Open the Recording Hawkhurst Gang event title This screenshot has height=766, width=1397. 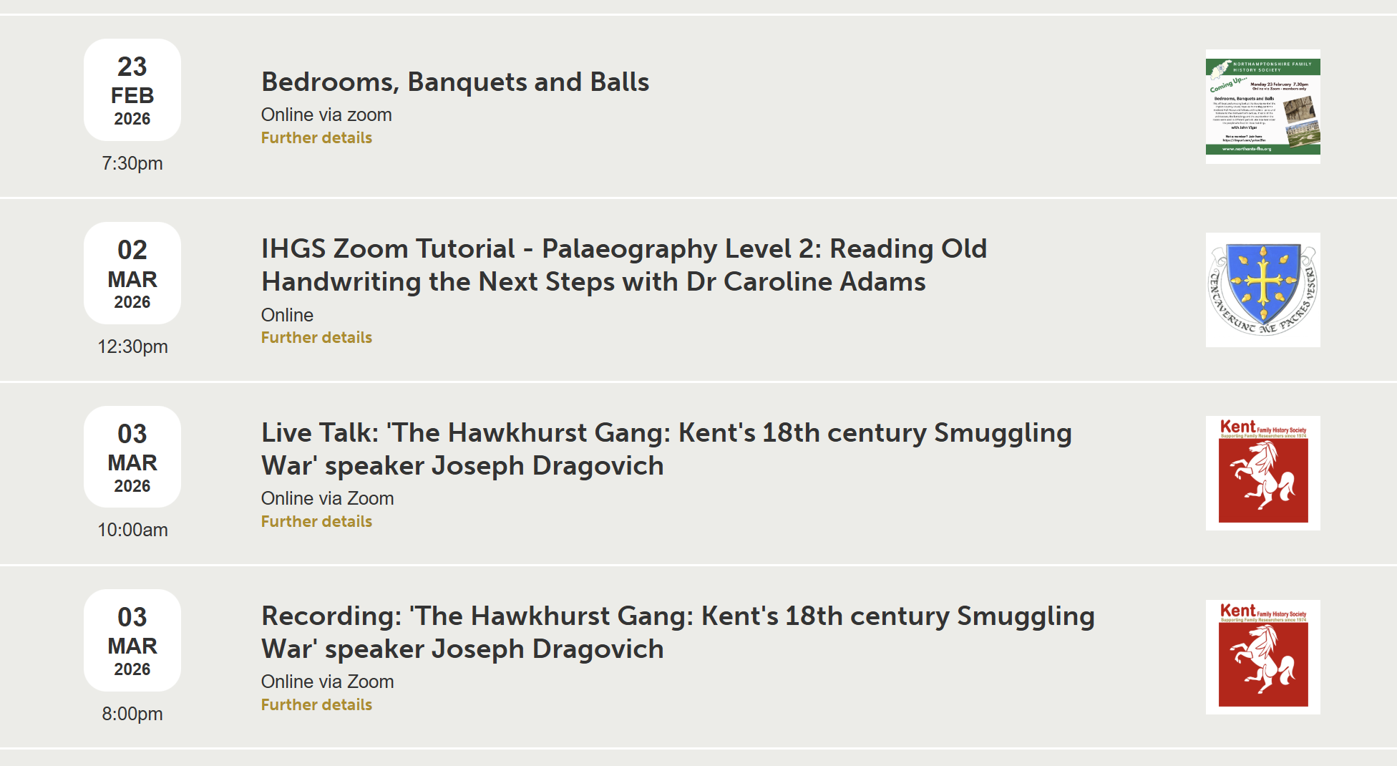point(677,632)
